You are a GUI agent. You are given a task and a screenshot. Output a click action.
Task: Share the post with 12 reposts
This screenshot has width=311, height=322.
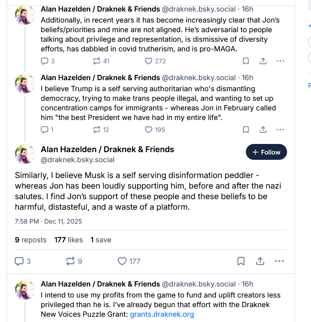pos(263,130)
